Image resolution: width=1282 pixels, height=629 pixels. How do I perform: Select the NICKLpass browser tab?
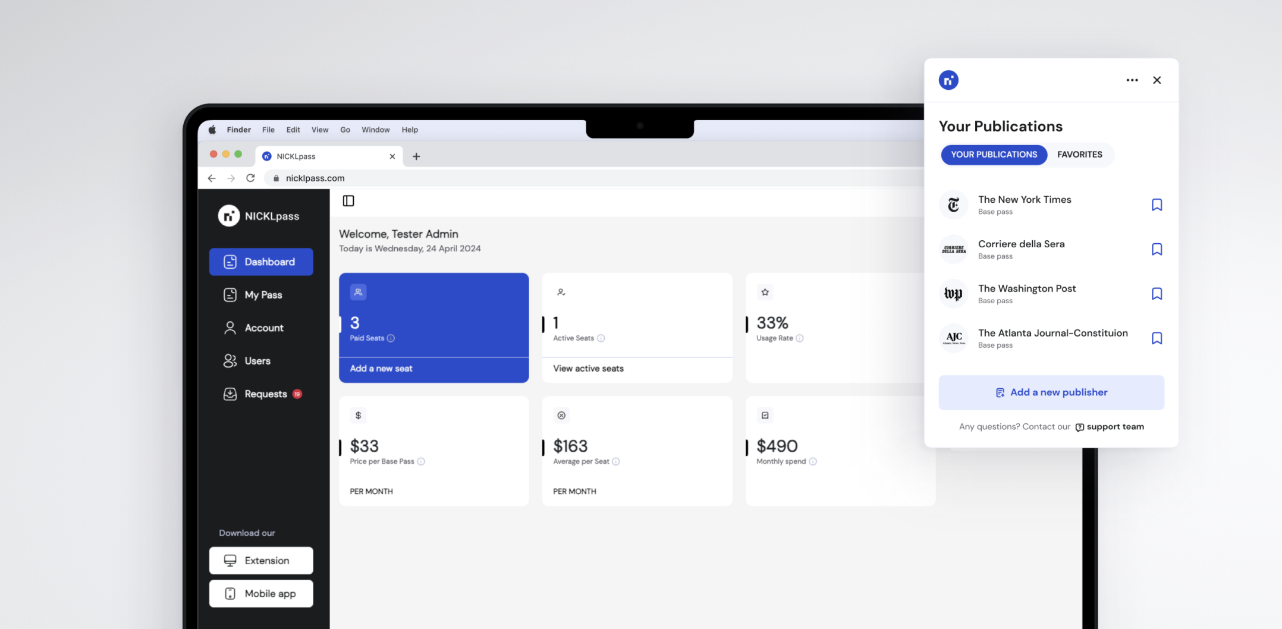pyautogui.click(x=329, y=156)
